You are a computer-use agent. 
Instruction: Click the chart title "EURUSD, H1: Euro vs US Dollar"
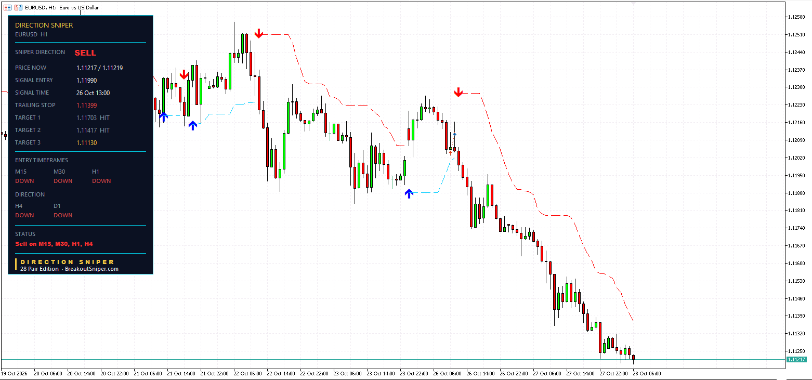click(62, 7)
